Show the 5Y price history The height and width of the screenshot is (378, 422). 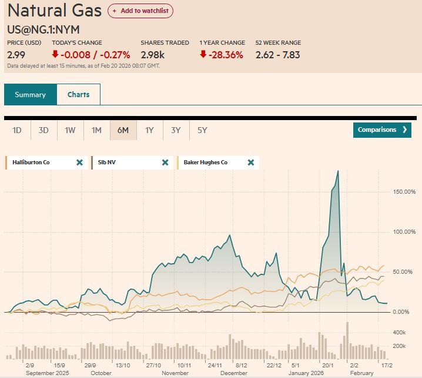(x=202, y=130)
